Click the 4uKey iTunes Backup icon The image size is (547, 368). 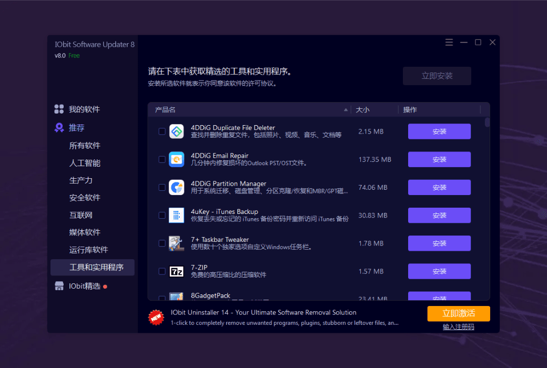point(177,215)
